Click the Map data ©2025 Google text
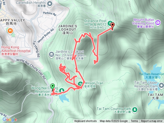164x123 pixels. (114, 121)
